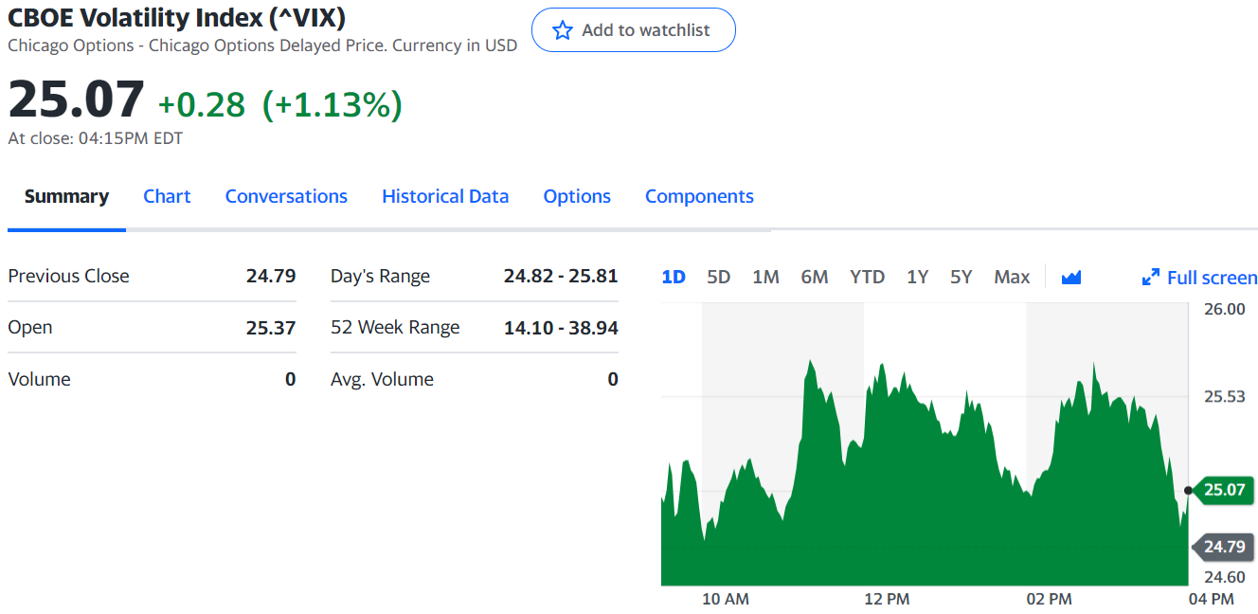Image resolution: width=1258 pixels, height=614 pixels.
Task: Click the star icon in Add to watchlist
Action: (x=563, y=30)
